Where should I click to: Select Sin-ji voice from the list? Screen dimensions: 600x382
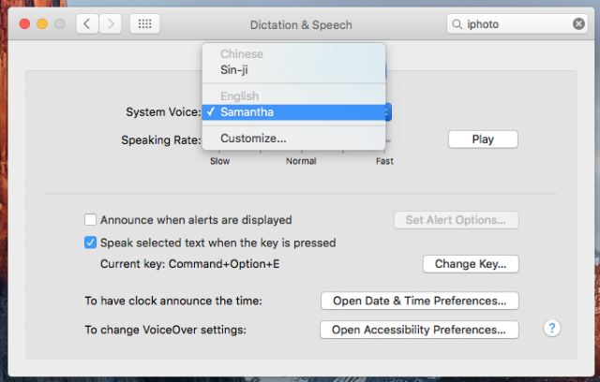click(234, 69)
